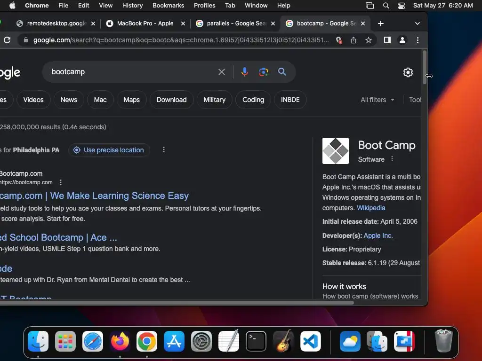
Task: Switch to parallels - Google Search tab
Action: point(236,24)
